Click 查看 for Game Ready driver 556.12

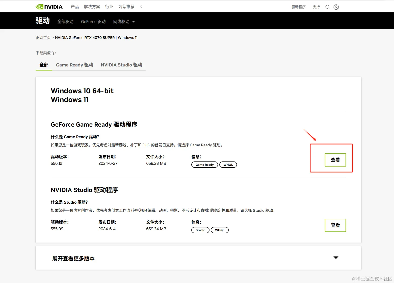335,160
